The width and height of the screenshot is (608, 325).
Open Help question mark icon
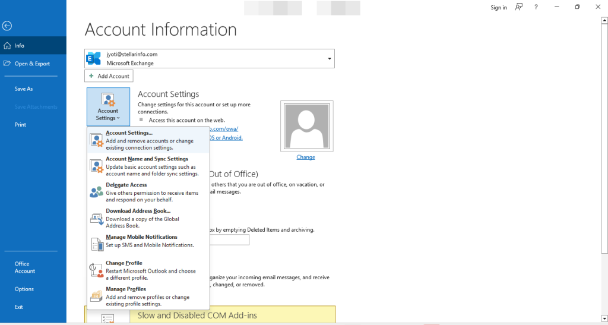536,7
